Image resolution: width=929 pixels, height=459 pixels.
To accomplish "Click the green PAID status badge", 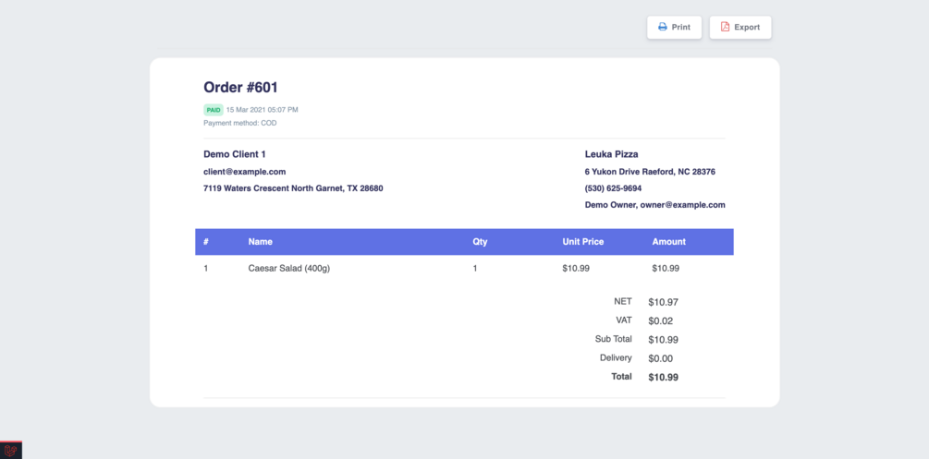I will coord(214,110).
